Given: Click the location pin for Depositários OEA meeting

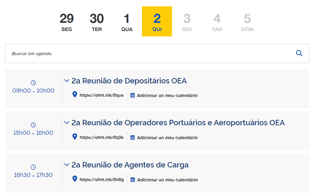Looking at the screenshot, I should tap(75, 94).
